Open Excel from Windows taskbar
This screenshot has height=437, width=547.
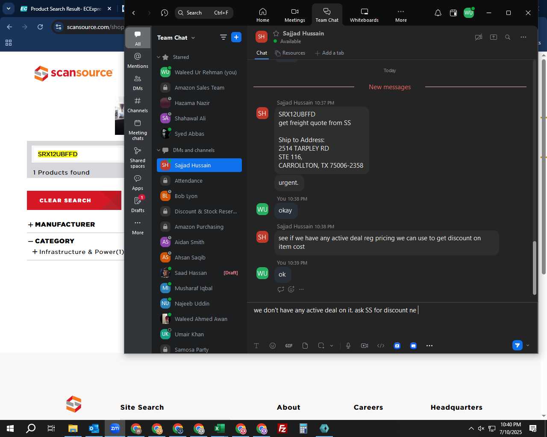pyautogui.click(x=220, y=428)
